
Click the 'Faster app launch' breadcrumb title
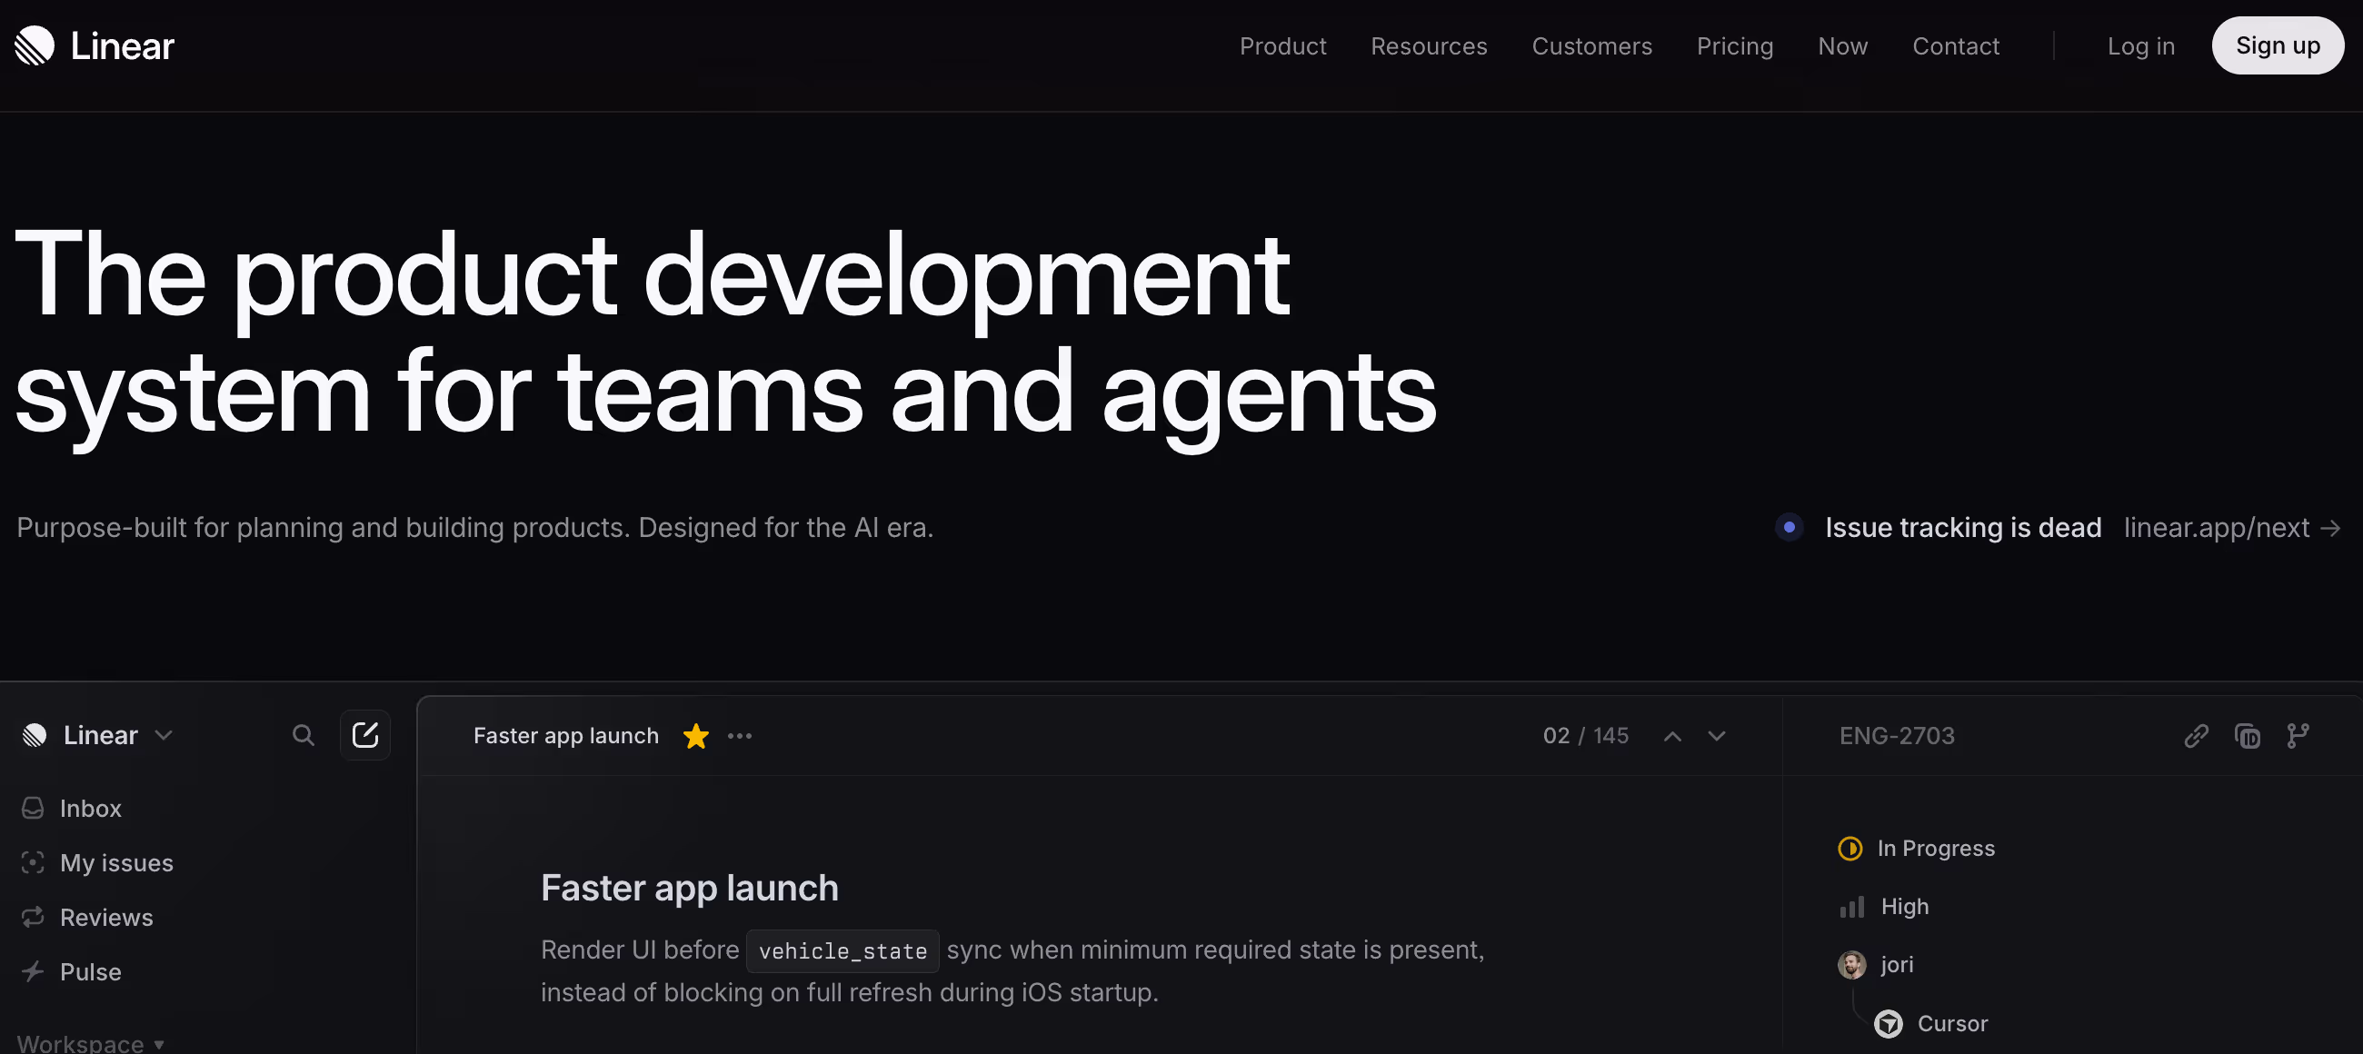click(566, 736)
